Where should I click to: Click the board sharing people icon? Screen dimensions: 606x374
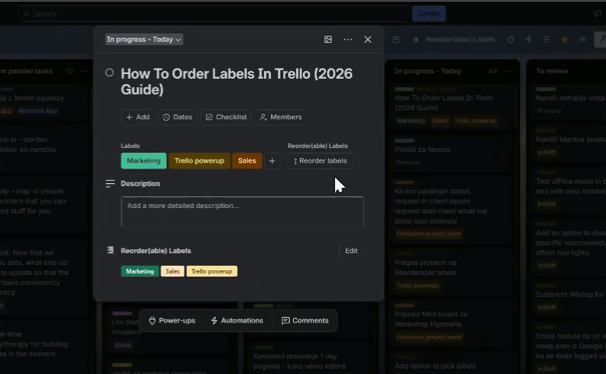coord(583,40)
